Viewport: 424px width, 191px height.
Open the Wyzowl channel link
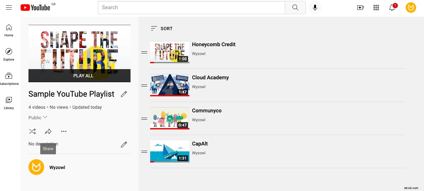(x=57, y=167)
